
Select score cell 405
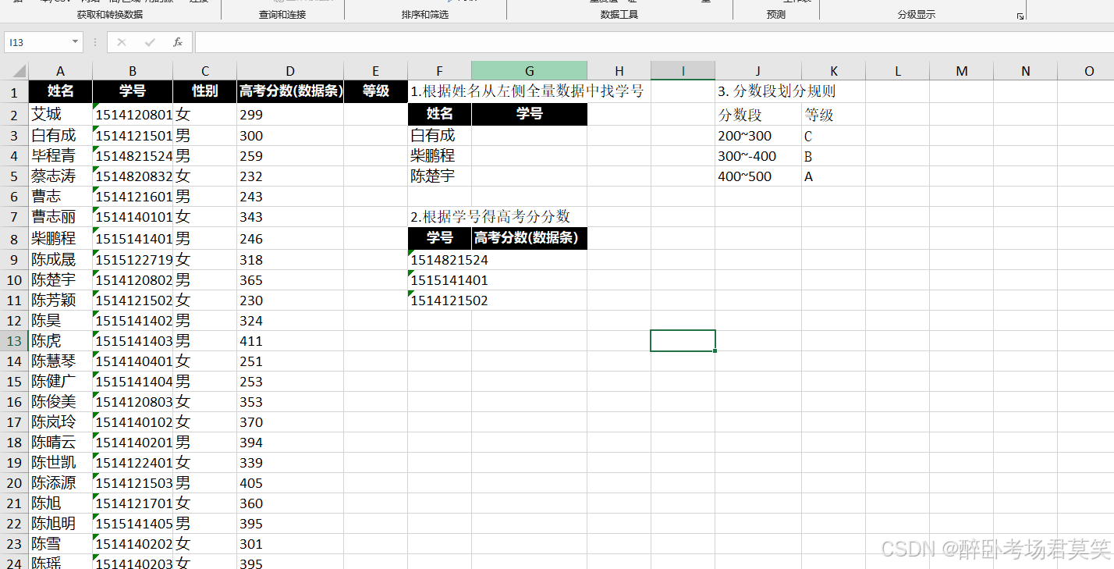click(290, 483)
